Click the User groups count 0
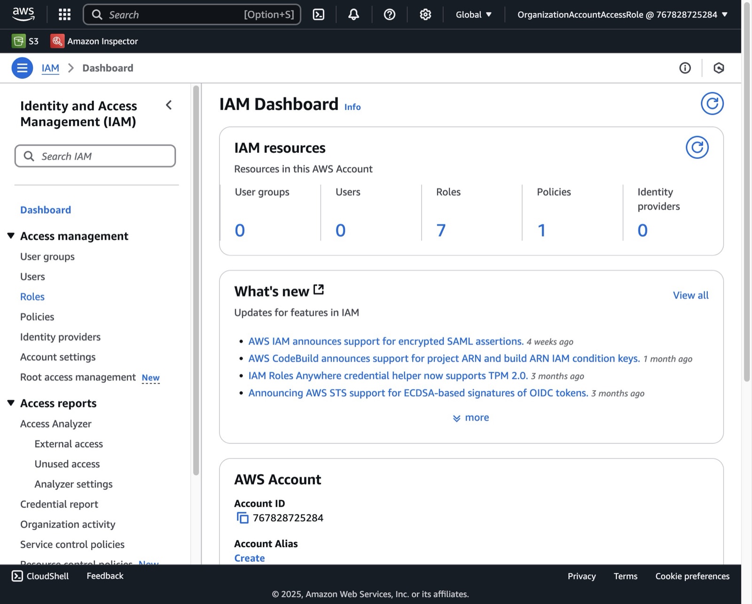This screenshot has height=604, width=752. pos(240,230)
